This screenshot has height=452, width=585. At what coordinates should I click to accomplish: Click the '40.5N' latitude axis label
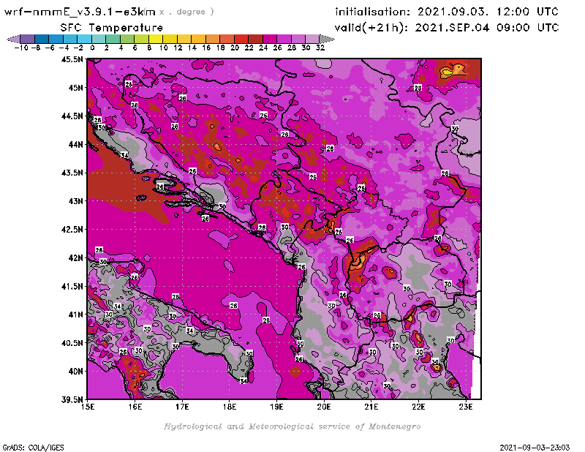pos(72,343)
